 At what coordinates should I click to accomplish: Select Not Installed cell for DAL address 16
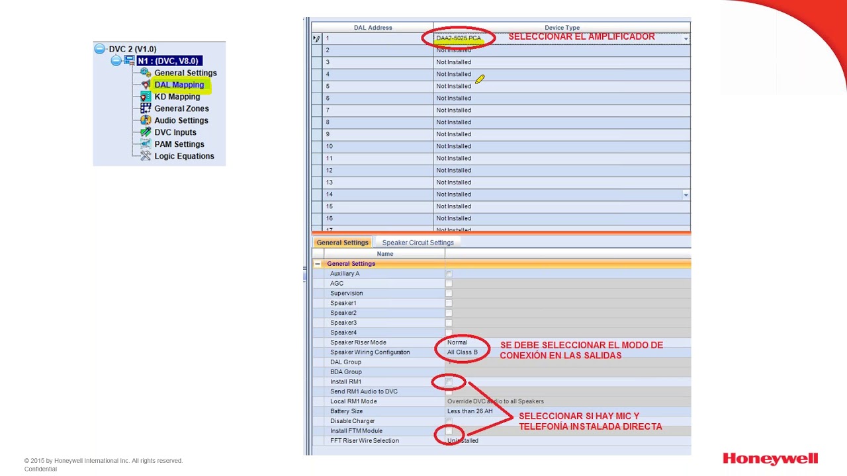point(562,218)
